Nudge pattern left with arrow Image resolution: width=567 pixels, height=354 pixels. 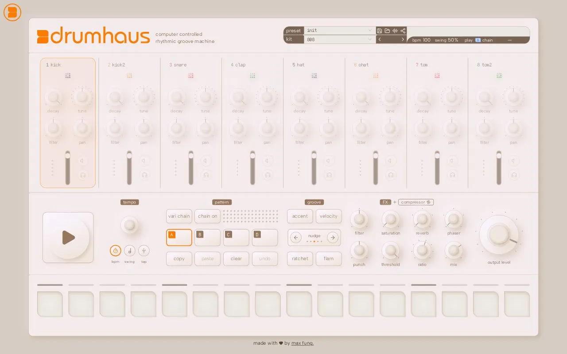[296, 238]
